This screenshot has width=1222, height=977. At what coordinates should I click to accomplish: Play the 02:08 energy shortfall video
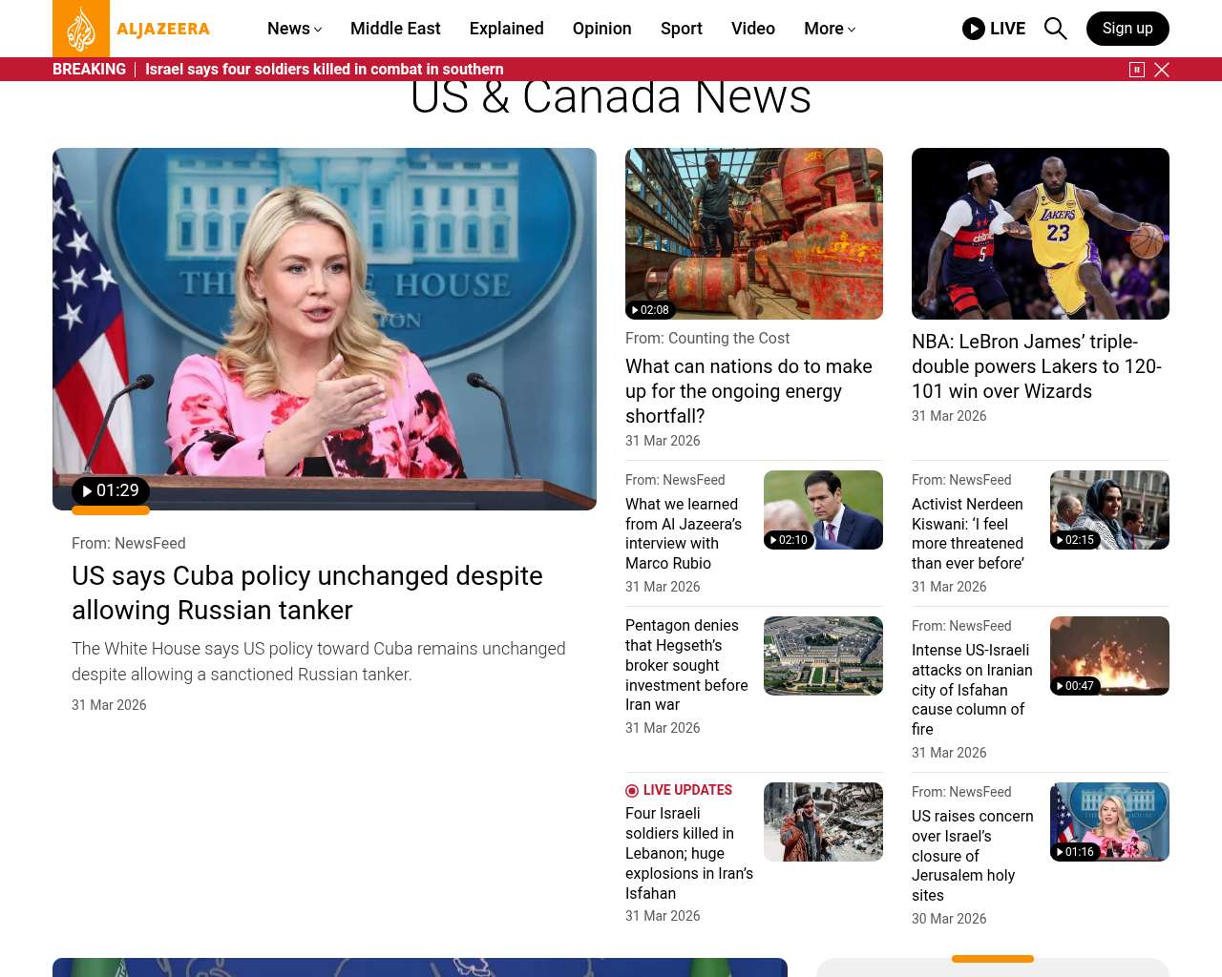point(650,310)
